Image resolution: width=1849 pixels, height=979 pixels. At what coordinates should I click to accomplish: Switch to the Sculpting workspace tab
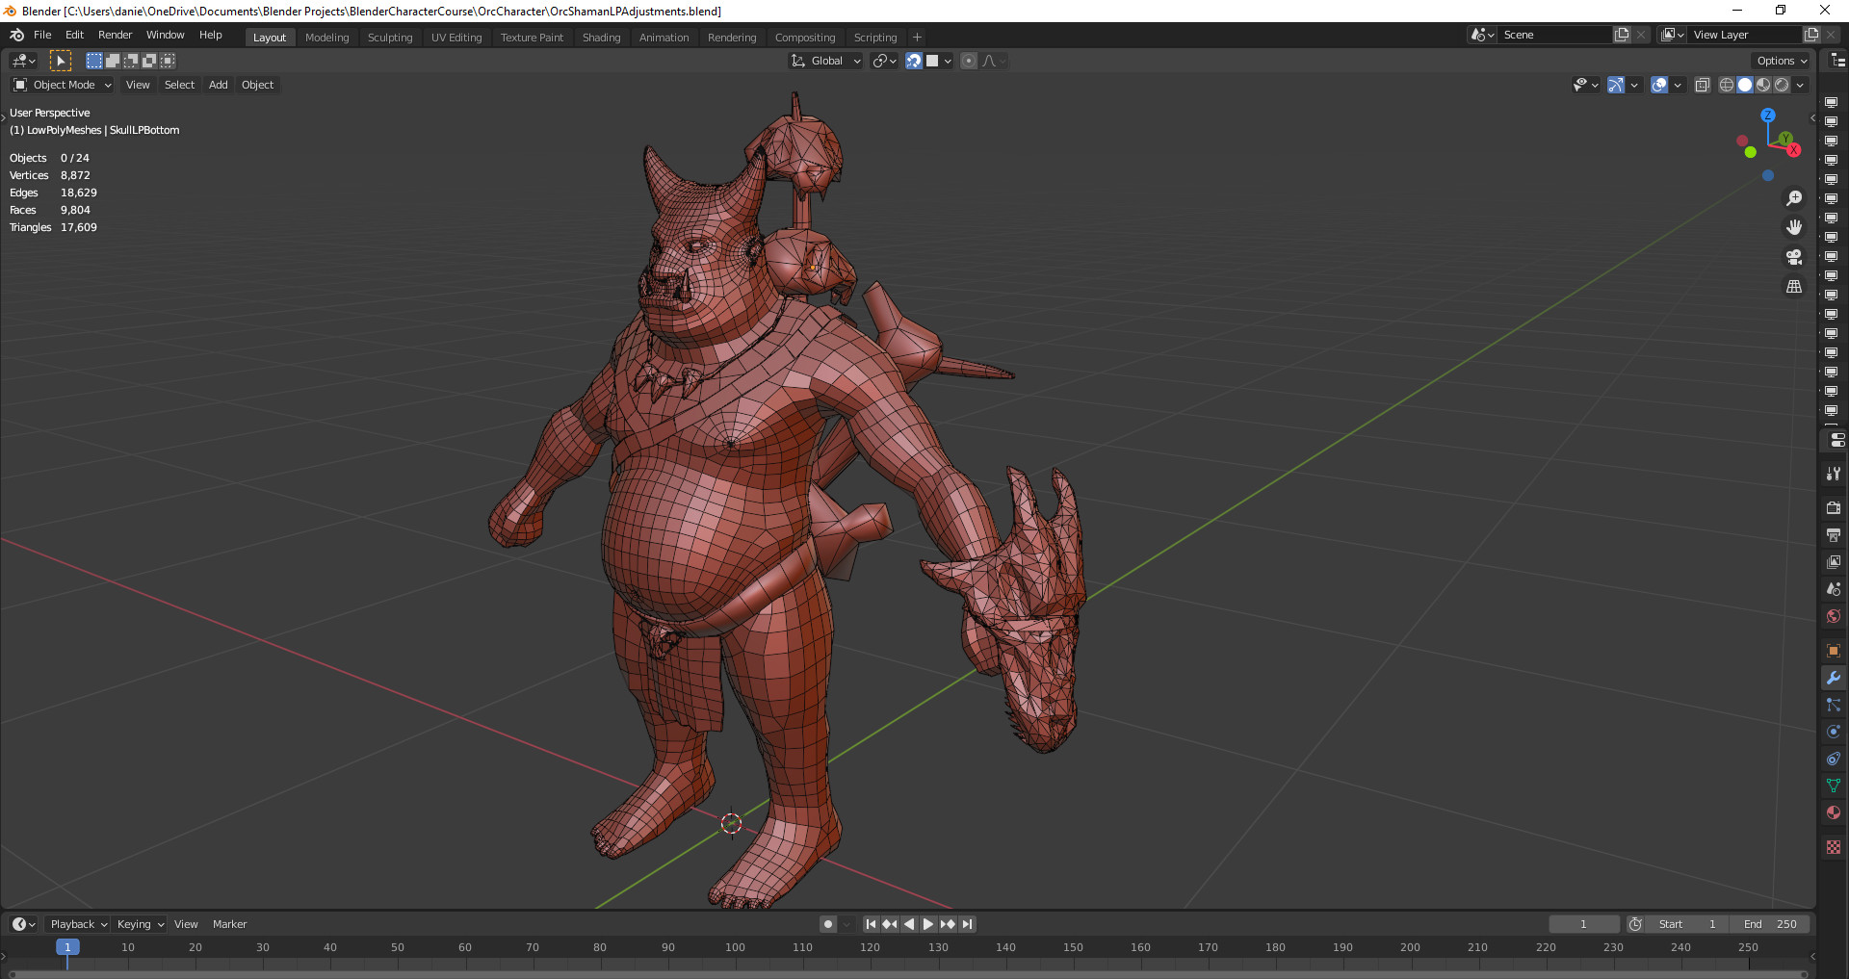[x=390, y=37]
